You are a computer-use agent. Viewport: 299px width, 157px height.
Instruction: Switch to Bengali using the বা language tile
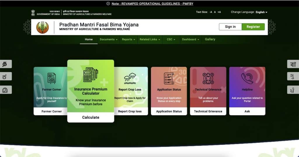(293, 64)
